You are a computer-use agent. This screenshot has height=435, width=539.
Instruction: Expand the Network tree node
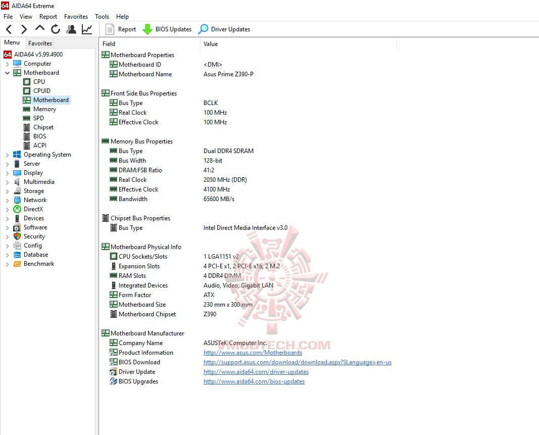[x=7, y=201]
